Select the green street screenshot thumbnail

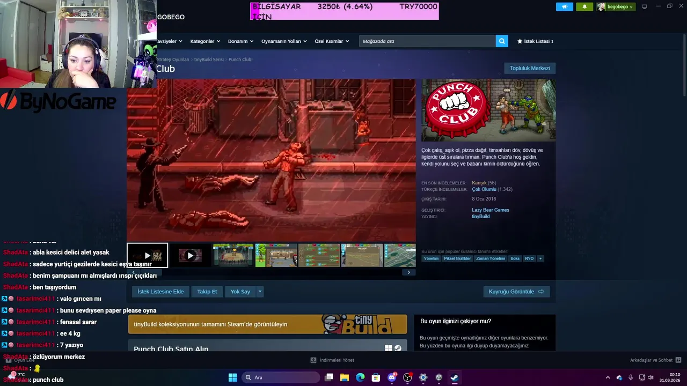[x=276, y=255]
